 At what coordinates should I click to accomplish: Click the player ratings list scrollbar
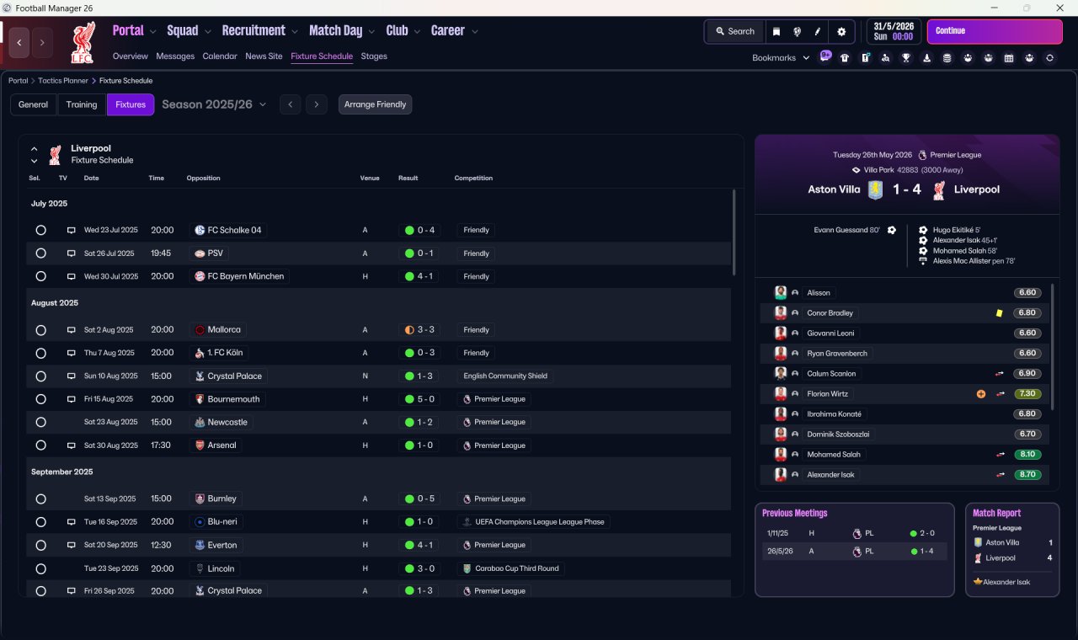click(x=1053, y=347)
